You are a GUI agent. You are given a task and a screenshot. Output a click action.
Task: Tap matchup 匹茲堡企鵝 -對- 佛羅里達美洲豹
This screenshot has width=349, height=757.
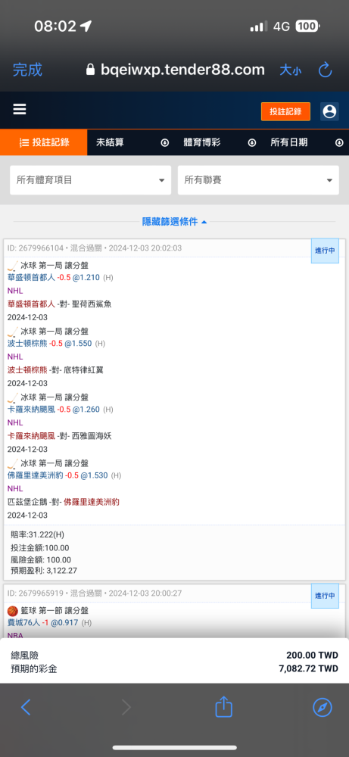pos(64,502)
